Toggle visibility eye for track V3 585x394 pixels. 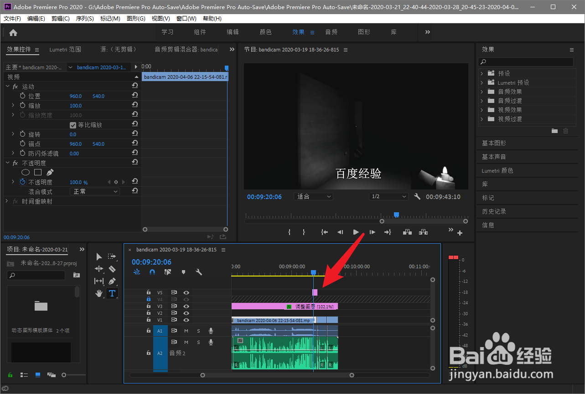(x=186, y=306)
